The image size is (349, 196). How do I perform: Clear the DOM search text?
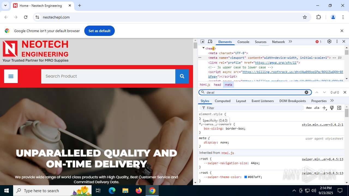(306, 92)
